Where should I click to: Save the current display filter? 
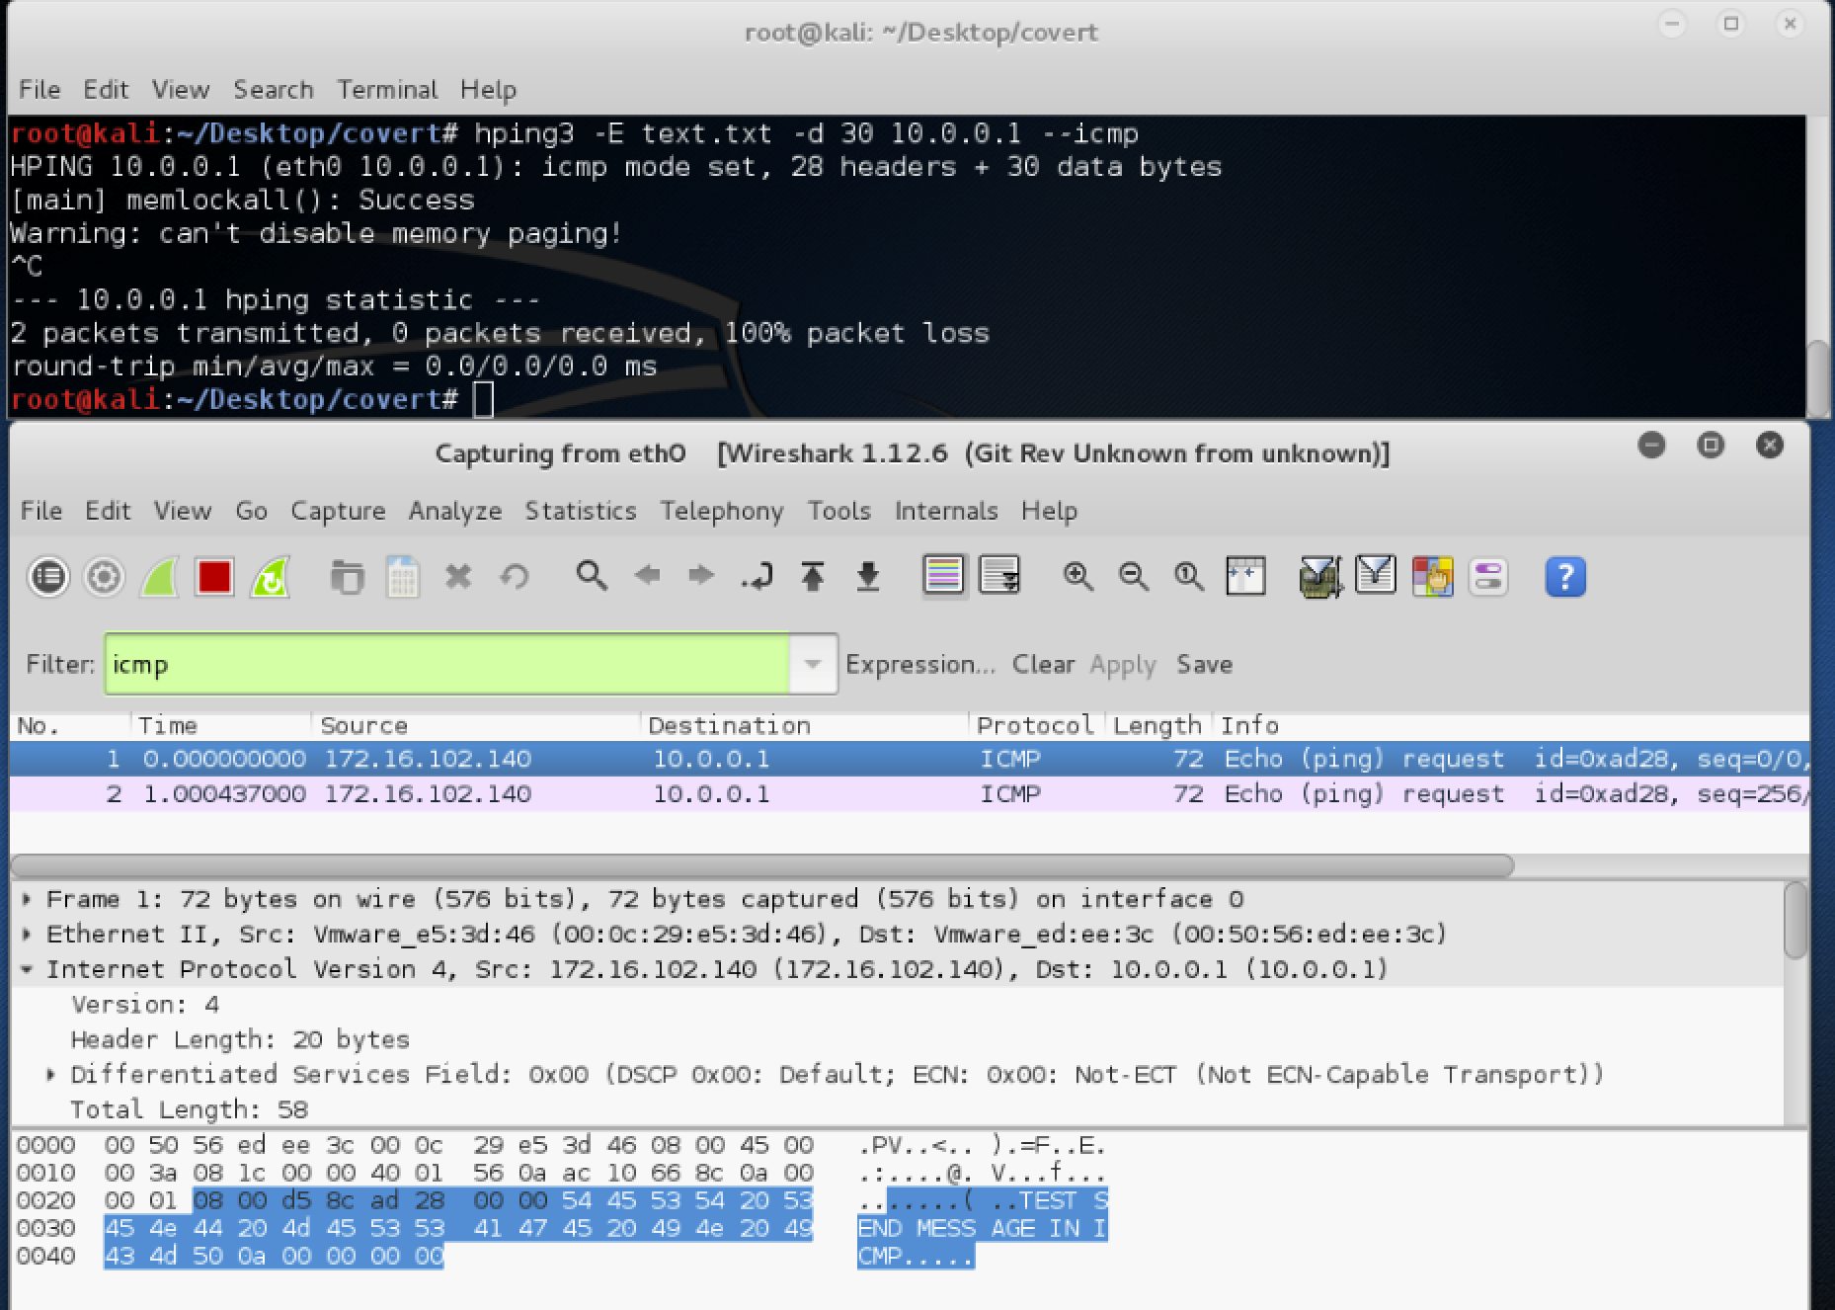[x=1204, y=664]
